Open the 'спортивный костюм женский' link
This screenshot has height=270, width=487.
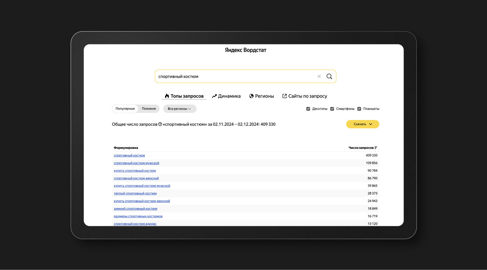(x=136, y=178)
